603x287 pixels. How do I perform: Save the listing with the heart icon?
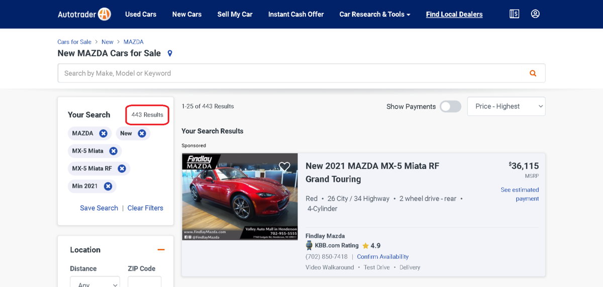pyautogui.click(x=284, y=166)
